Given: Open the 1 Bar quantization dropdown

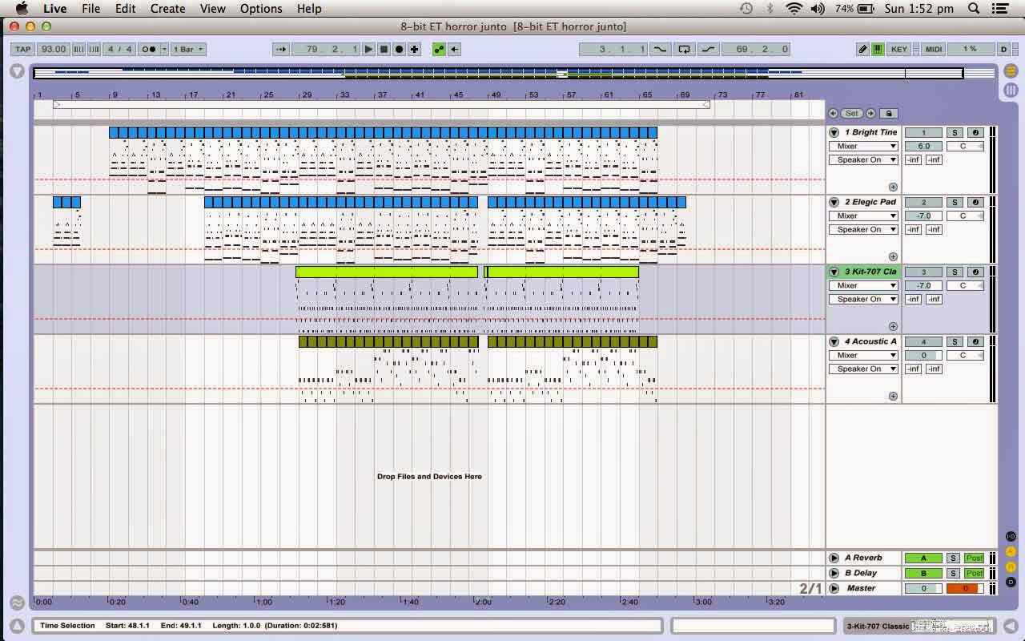Looking at the screenshot, I should [187, 49].
